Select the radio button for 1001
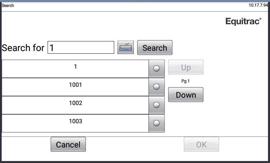 [x=156, y=87]
